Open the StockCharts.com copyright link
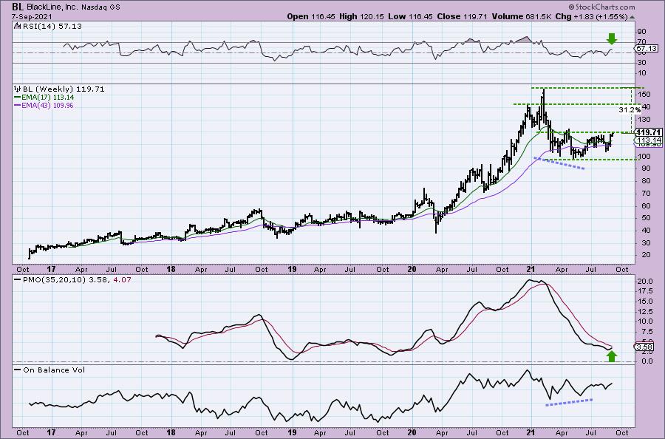 [x=601, y=7]
